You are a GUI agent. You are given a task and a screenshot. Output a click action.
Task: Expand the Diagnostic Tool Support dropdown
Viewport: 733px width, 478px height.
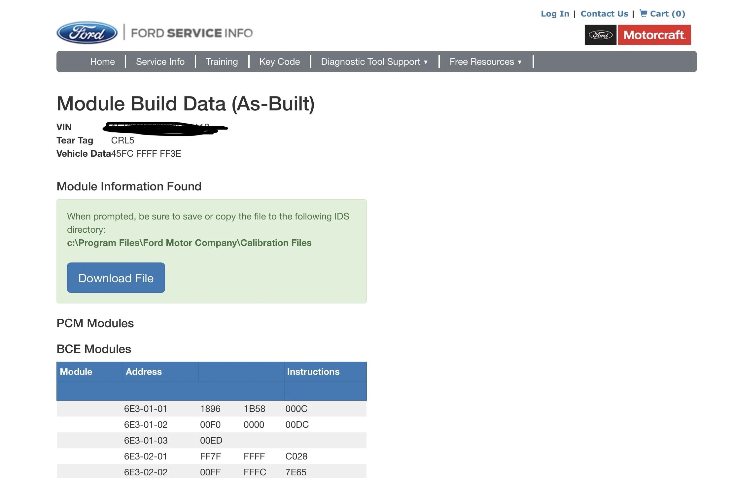click(374, 62)
